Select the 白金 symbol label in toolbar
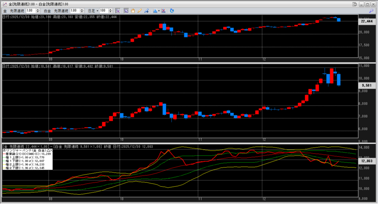The height and width of the screenshot is (204, 378). 48,11
